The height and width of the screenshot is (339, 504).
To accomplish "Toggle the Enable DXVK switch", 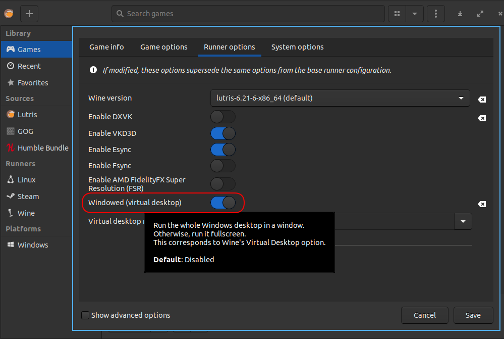I will pyautogui.click(x=223, y=117).
